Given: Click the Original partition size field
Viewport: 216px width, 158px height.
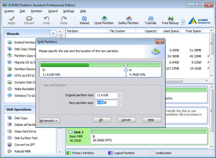Looking at the screenshot, I should coord(106,95).
